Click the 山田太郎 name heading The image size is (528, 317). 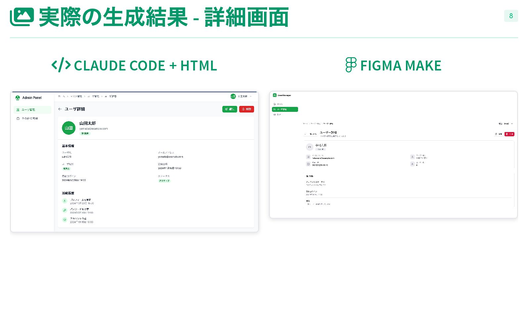click(87, 123)
